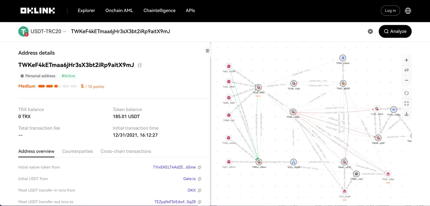Switch to the Counterparties tab
The image size is (430, 206).
(x=77, y=151)
